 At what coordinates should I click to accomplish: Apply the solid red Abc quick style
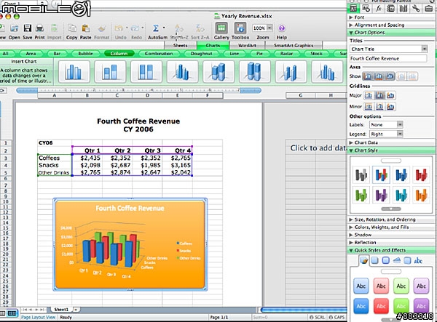381,306
